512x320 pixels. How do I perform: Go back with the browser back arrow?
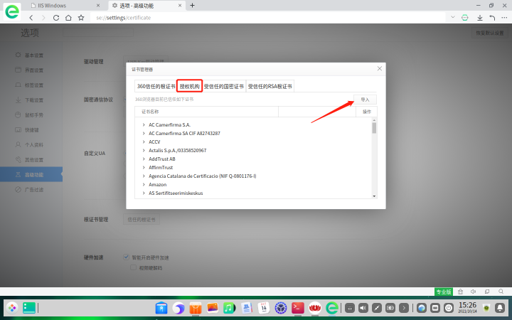tap(31, 18)
